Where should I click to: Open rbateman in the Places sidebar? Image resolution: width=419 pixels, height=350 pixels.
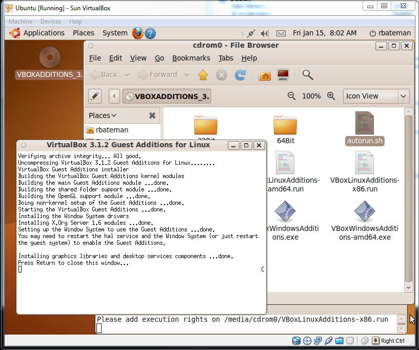click(x=107, y=130)
